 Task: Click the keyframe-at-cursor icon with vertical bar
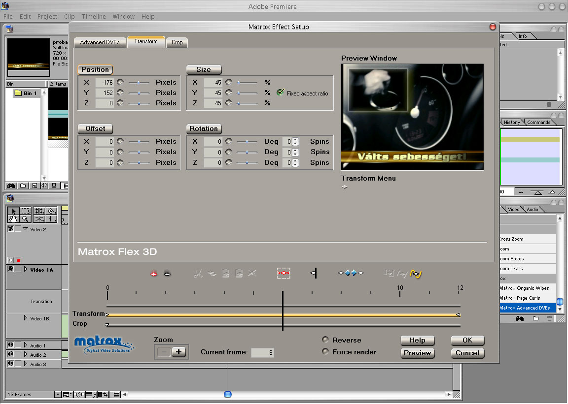[314, 273]
